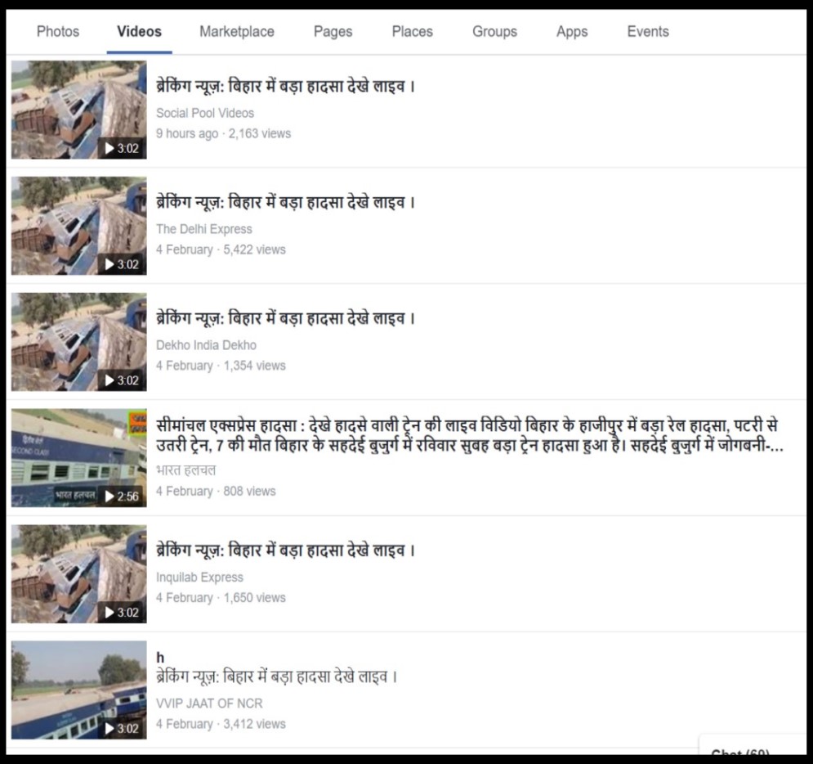This screenshot has height=764, width=813.
Task: Play the Inquilab Express video thumbnail
Action: [x=78, y=574]
